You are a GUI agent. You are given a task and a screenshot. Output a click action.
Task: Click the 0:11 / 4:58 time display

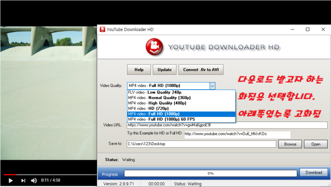51,180
